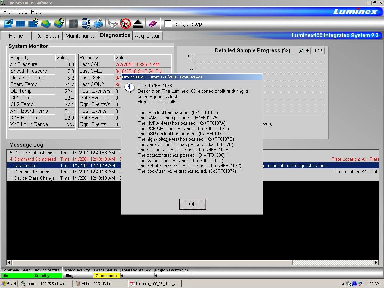Image resolution: width=384 pixels, height=288 pixels.
Task: Click the plain blue rectangle toolbar icon
Action: click(x=21, y=24)
